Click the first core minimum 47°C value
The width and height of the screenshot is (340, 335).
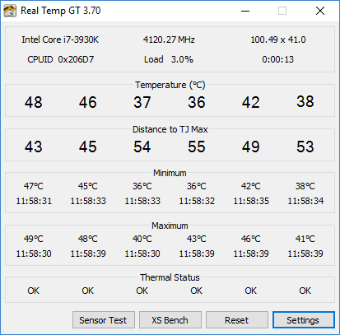click(34, 186)
